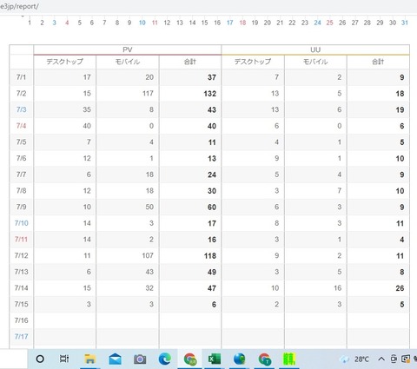The image size is (417, 369).
Task: Select the 7/11 date row label
Action: click(21, 240)
